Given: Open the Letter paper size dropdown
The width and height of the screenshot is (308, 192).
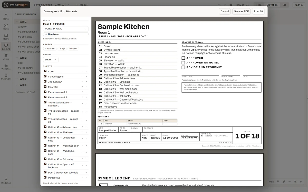Looking at the screenshot, I should coord(51,59).
